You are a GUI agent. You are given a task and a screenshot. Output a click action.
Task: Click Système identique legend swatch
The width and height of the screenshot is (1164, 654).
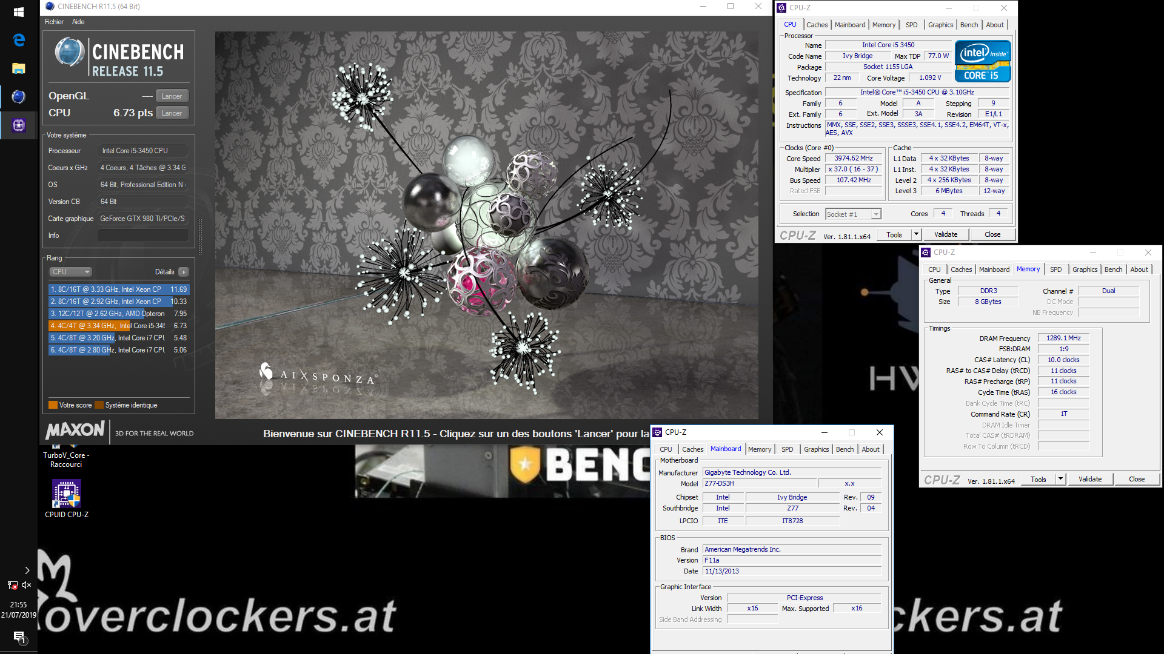[x=99, y=405]
